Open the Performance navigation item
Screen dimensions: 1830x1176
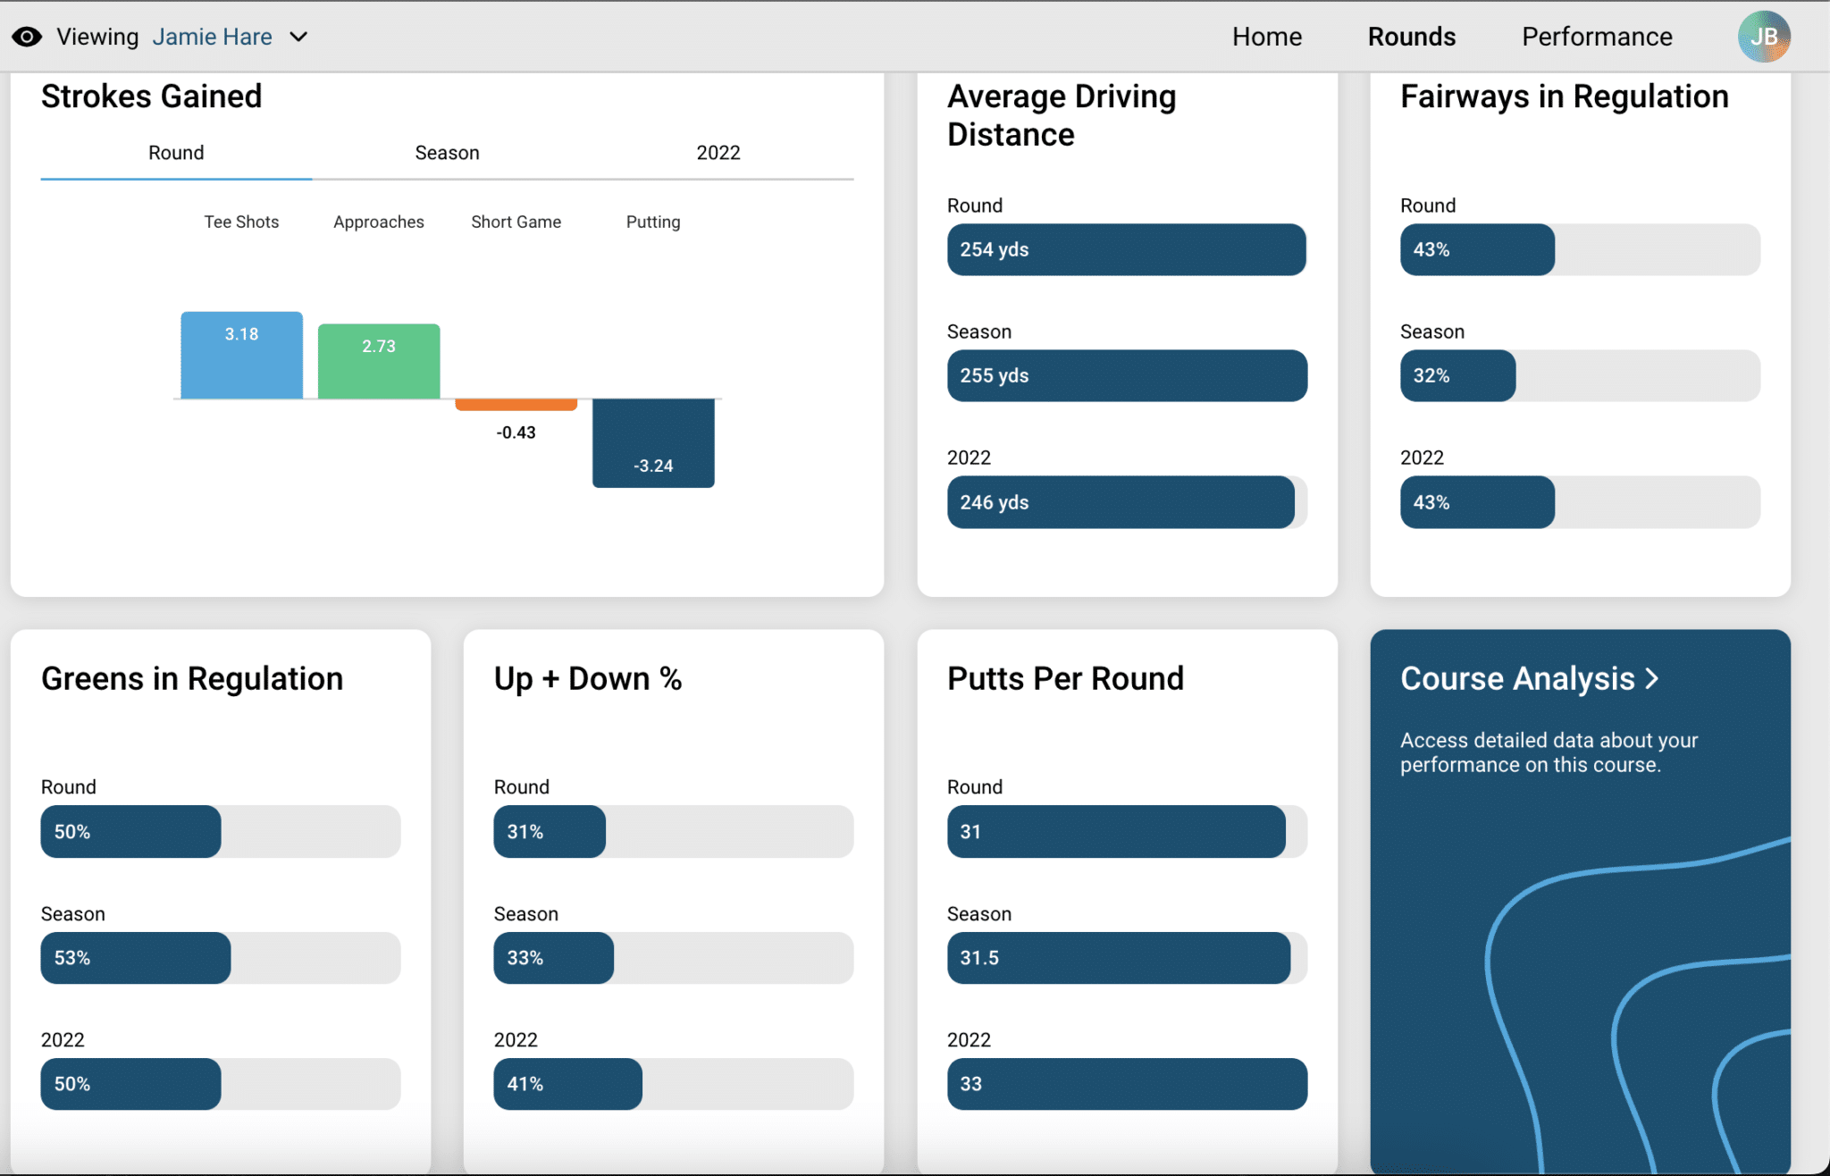click(x=1597, y=37)
